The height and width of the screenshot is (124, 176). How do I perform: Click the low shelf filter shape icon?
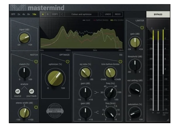pyautogui.click(x=96, y=92)
